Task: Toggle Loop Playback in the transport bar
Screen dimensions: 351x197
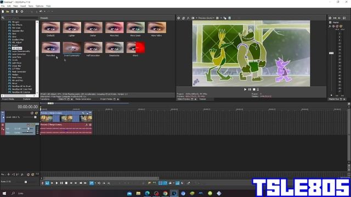Action: (47, 183)
